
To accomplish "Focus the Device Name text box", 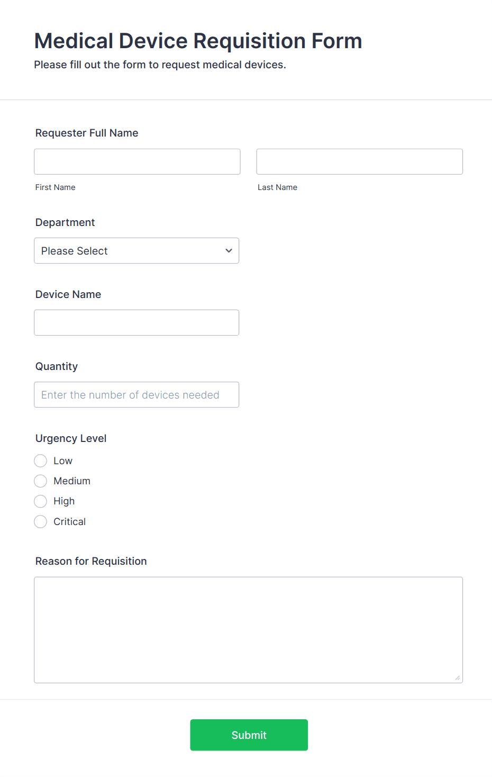I will tap(136, 322).
